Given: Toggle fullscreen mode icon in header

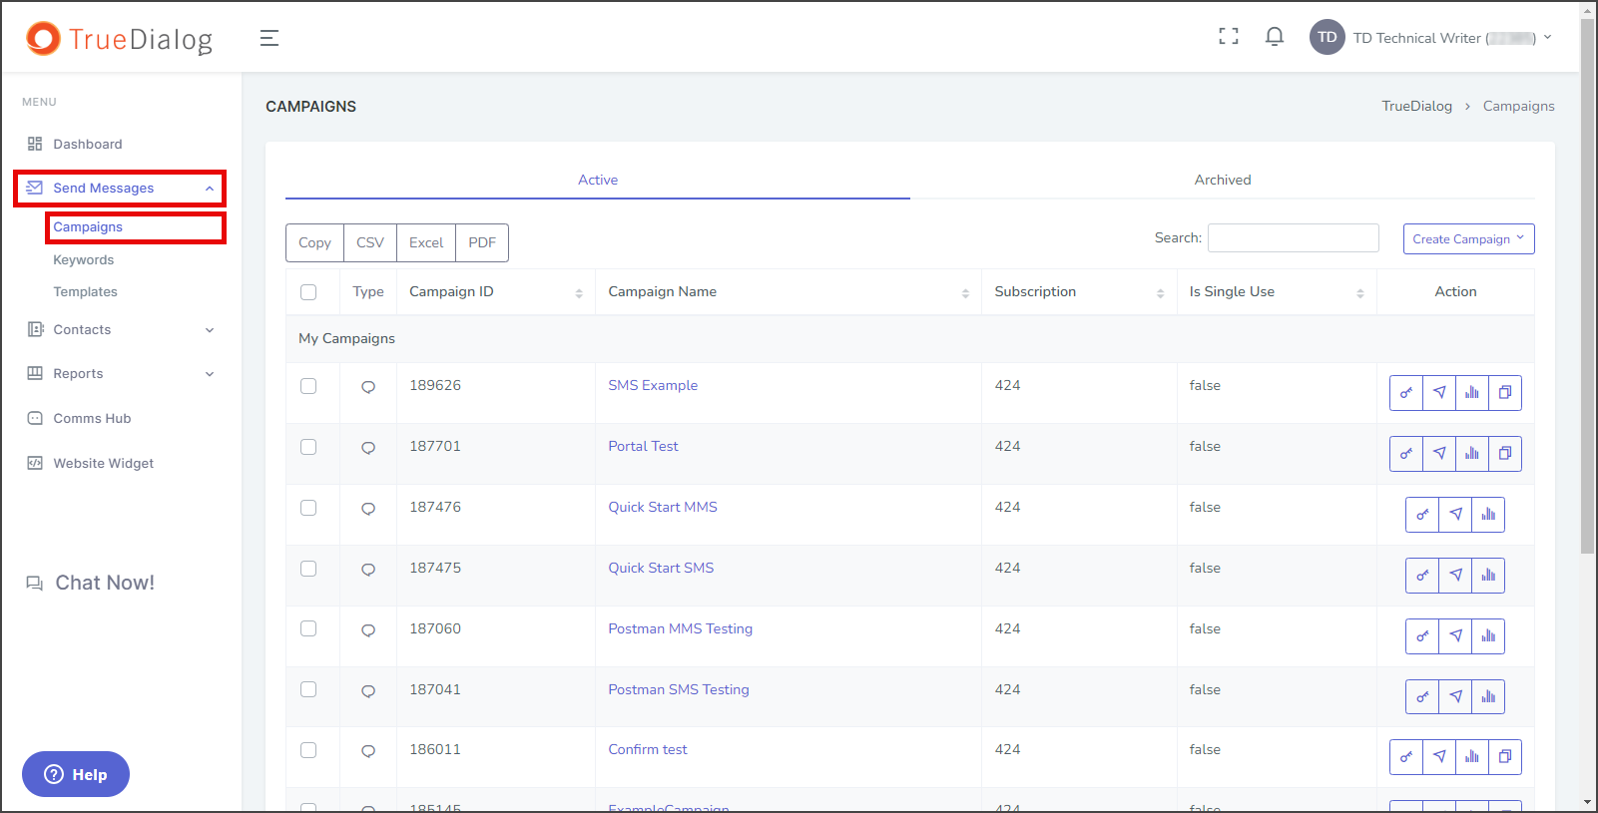Looking at the screenshot, I should point(1229,37).
